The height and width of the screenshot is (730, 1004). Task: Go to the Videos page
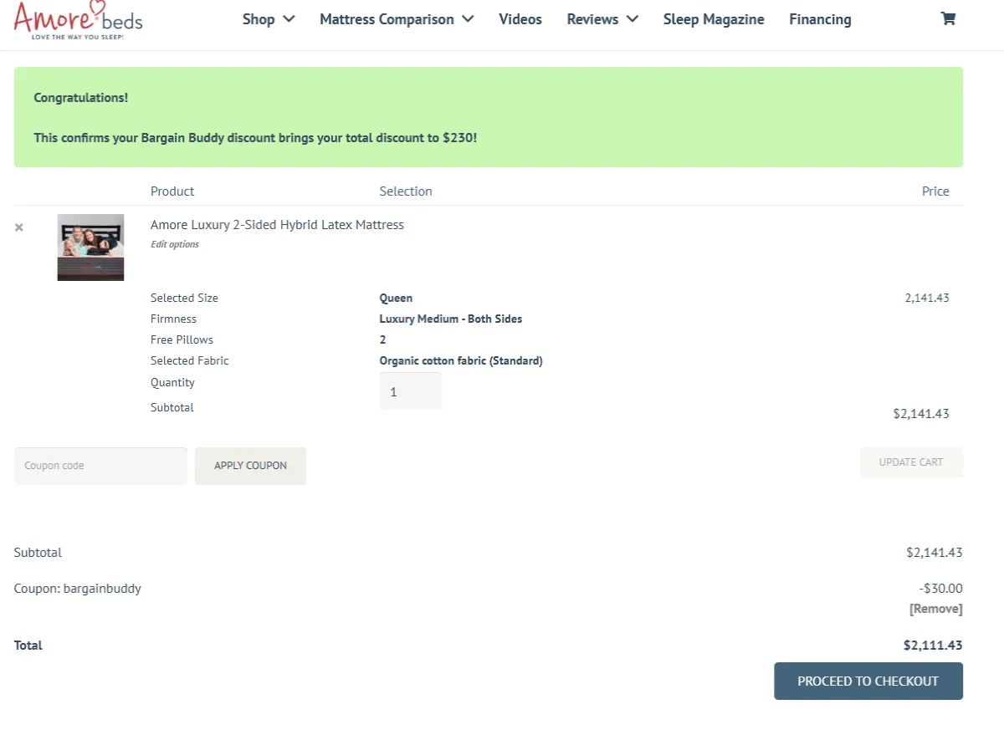(x=520, y=18)
